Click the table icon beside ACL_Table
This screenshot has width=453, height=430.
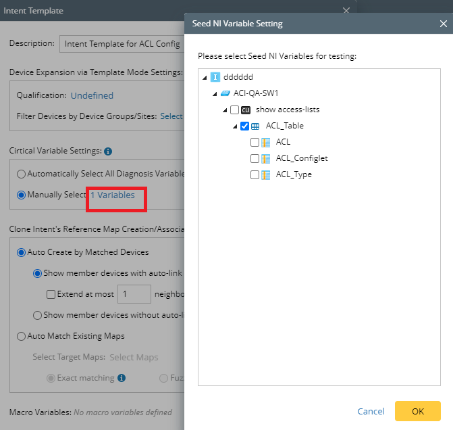(x=255, y=126)
